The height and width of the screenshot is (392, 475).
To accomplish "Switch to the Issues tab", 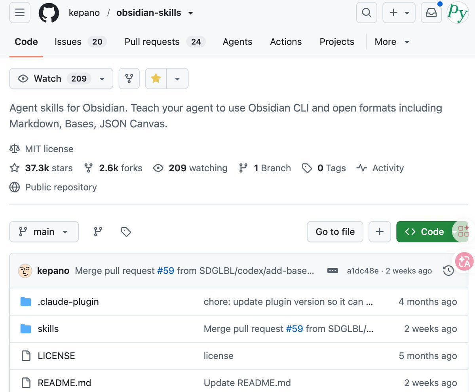I will 81,42.
